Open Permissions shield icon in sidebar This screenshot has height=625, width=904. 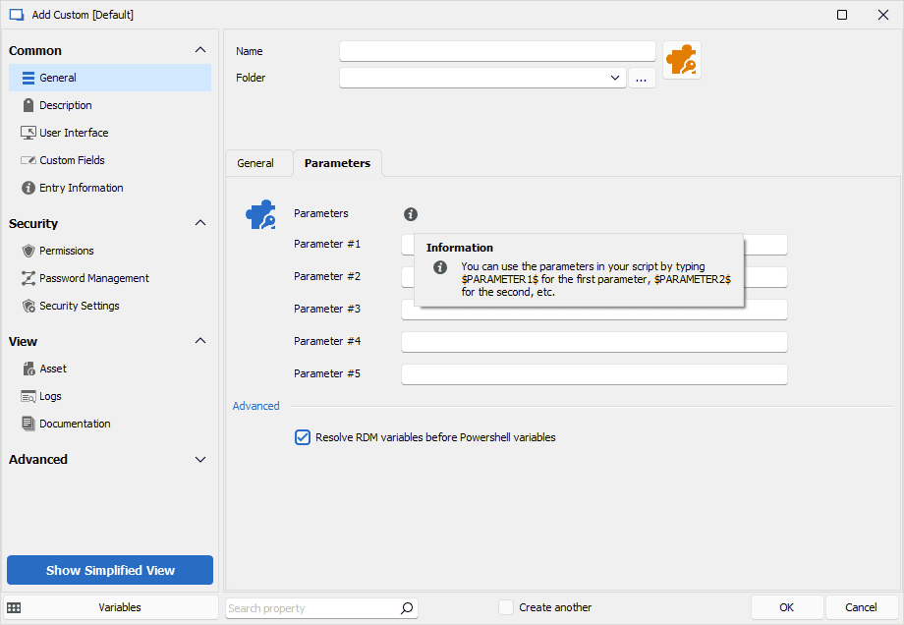click(28, 251)
